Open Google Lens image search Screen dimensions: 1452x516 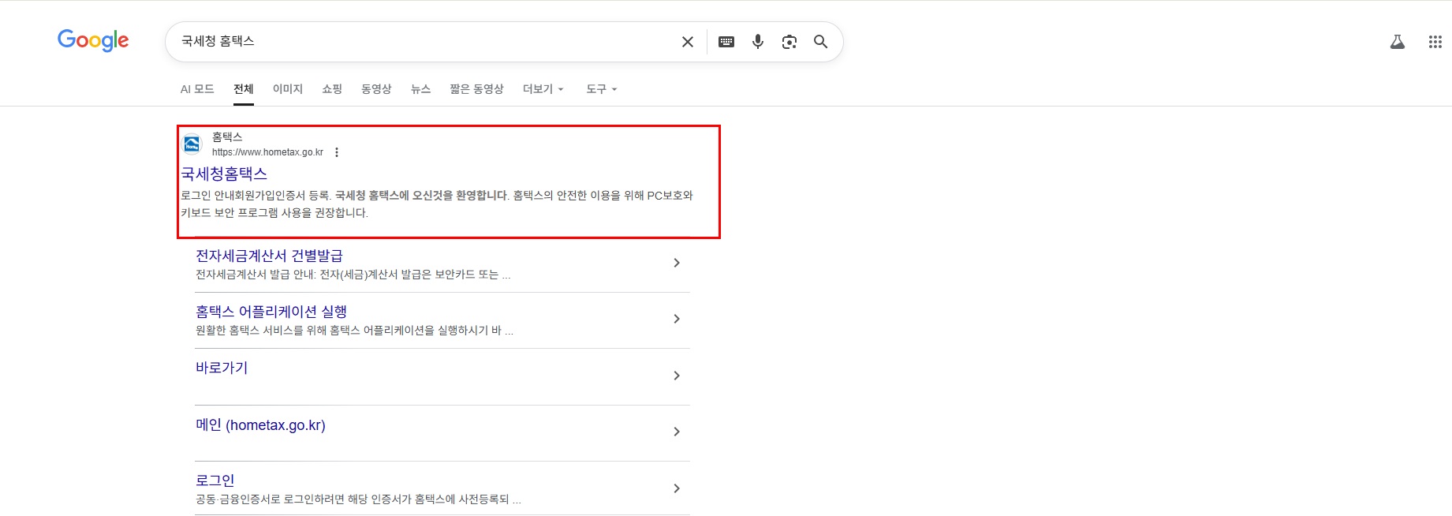coord(789,42)
